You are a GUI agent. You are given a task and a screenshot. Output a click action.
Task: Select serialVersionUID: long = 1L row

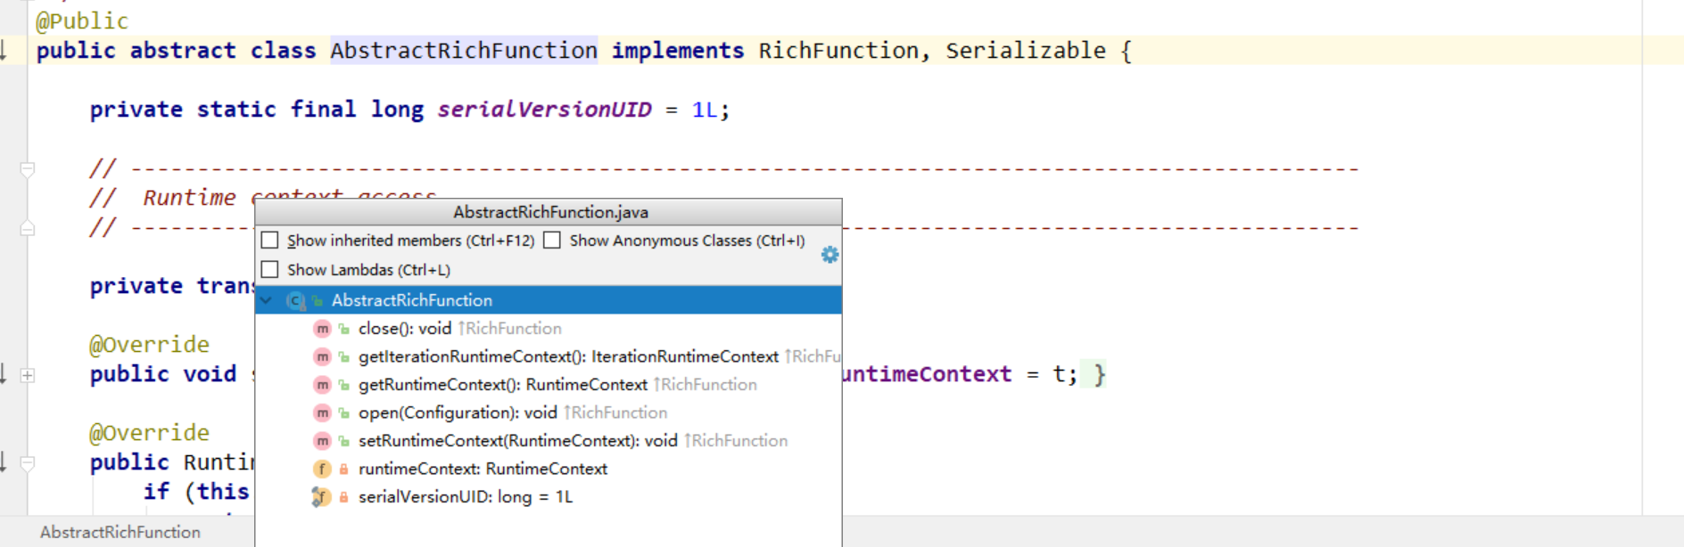(548, 497)
